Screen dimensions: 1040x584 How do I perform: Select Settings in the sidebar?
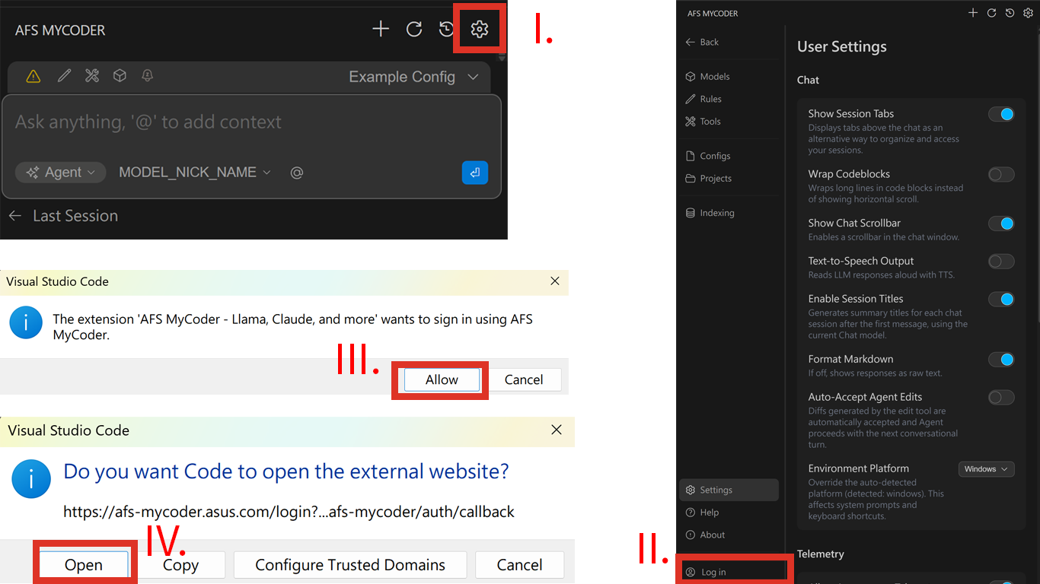[x=729, y=490]
